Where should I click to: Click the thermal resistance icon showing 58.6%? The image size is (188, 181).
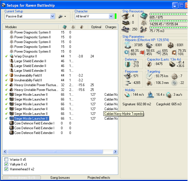[x=142, y=52]
